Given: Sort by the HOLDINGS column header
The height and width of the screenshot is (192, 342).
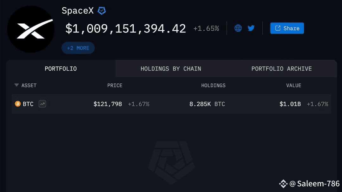Looking at the screenshot, I should tap(213, 86).
